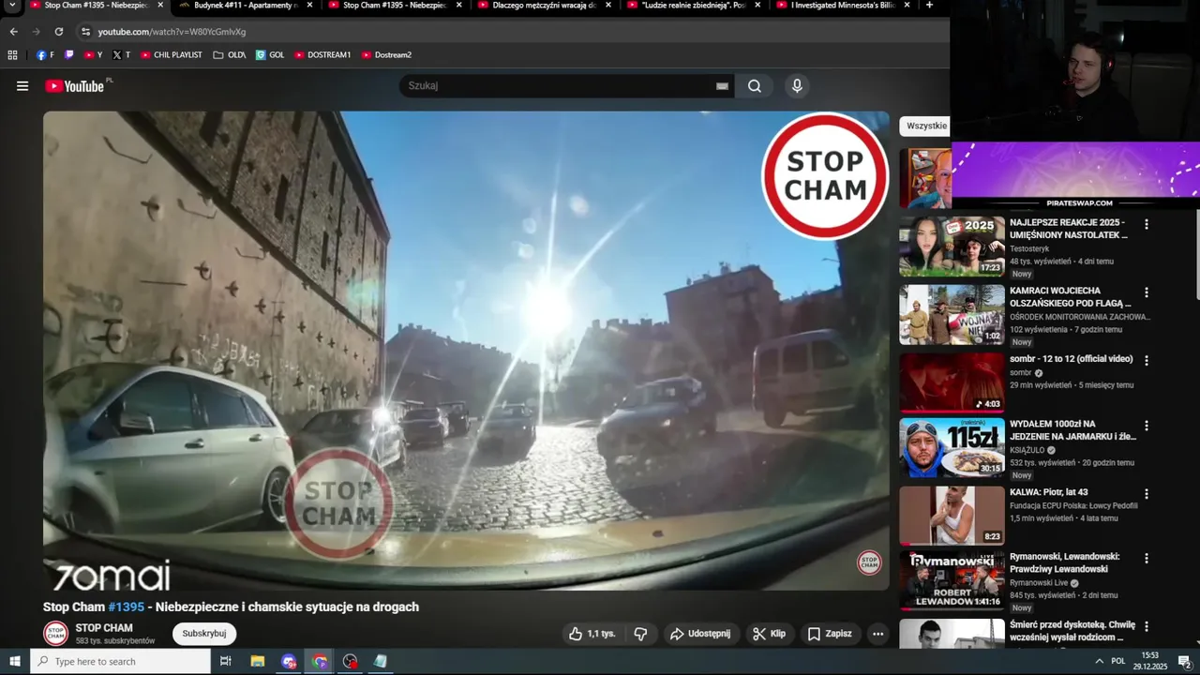This screenshot has width=1200, height=675.
Task: Open the Dostream2 bookmark
Action: pyautogui.click(x=386, y=55)
